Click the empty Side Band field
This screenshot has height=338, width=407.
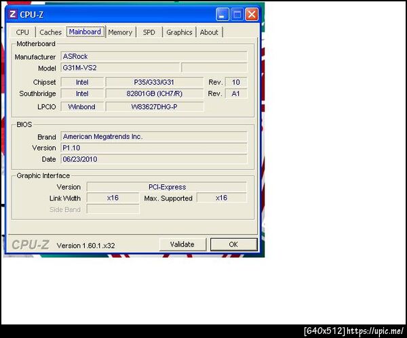[x=113, y=209]
